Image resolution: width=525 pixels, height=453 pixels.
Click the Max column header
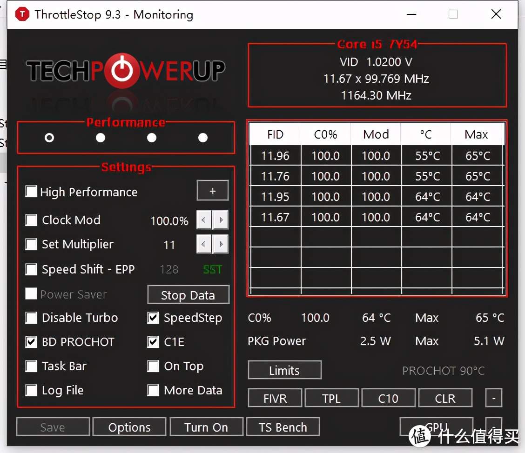(477, 134)
